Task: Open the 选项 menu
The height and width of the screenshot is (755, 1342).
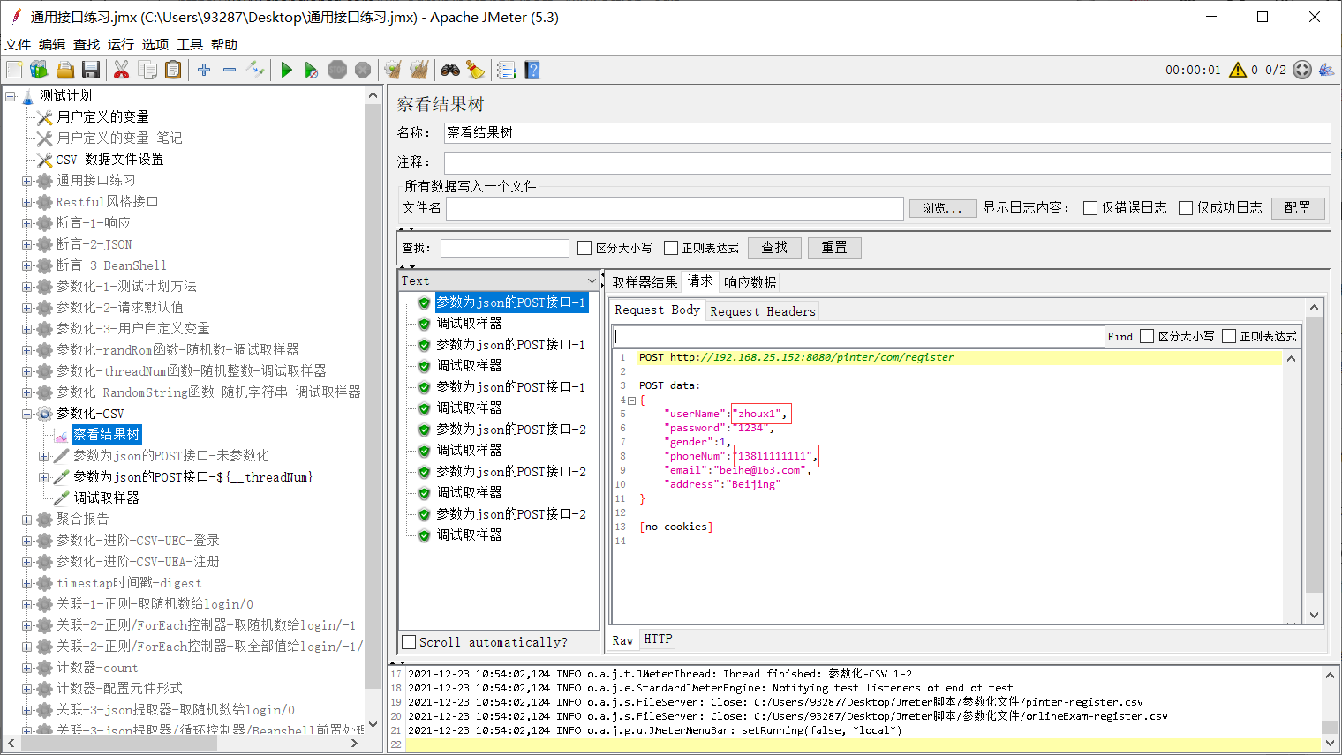Action: pyautogui.click(x=155, y=44)
